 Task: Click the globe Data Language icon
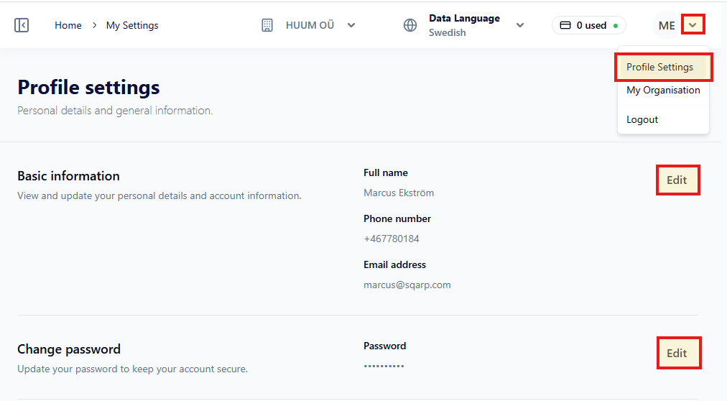pos(410,25)
